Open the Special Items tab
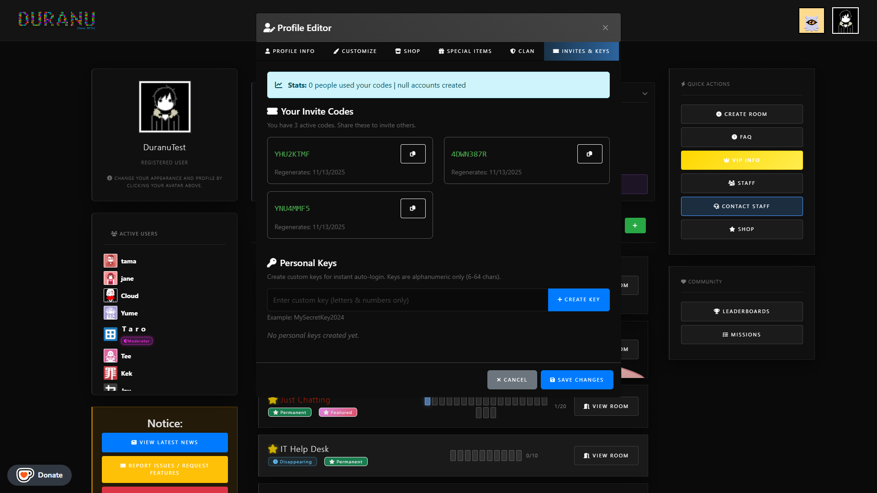877x493 pixels. (x=465, y=51)
